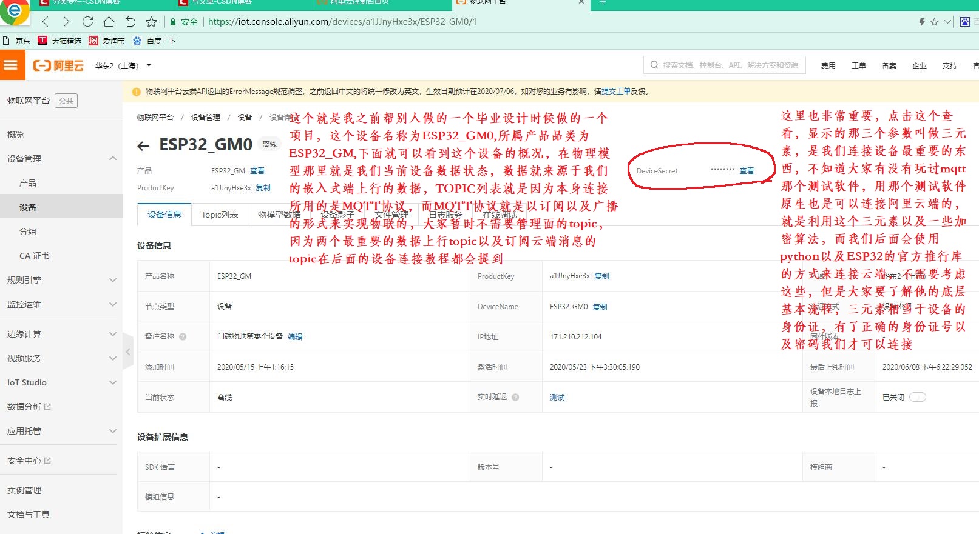
Task: Open 概览 in sidebar
Action: click(16, 135)
